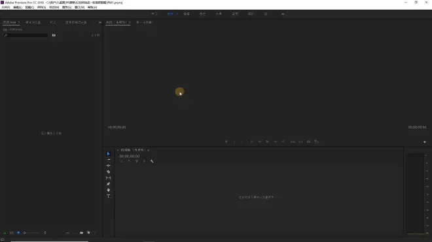Click Mark Out in source monitor

[242, 142]
